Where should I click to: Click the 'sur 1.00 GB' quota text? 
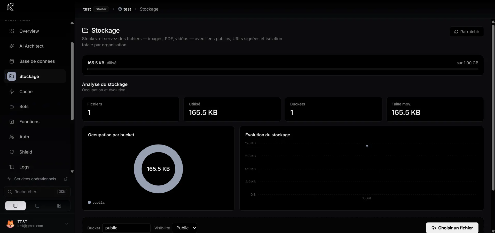click(x=467, y=63)
